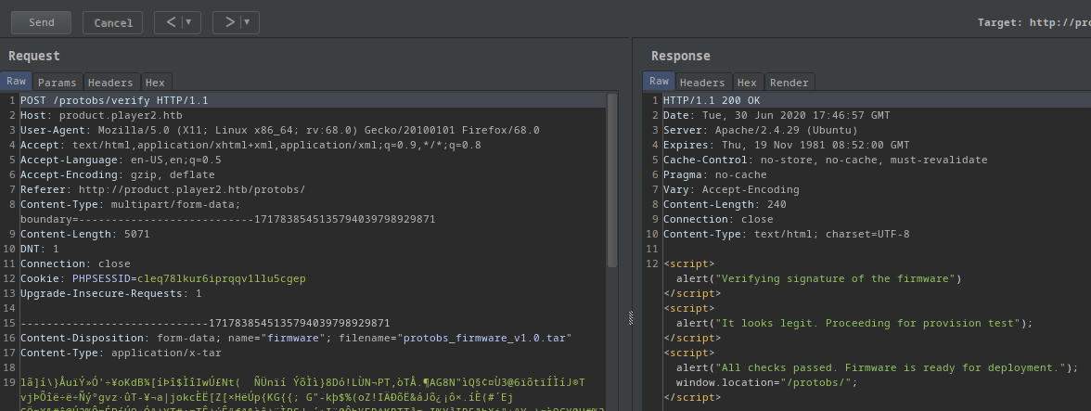Select the Request Hex tab
Screen dimensions: 1091x411
click(155, 83)
